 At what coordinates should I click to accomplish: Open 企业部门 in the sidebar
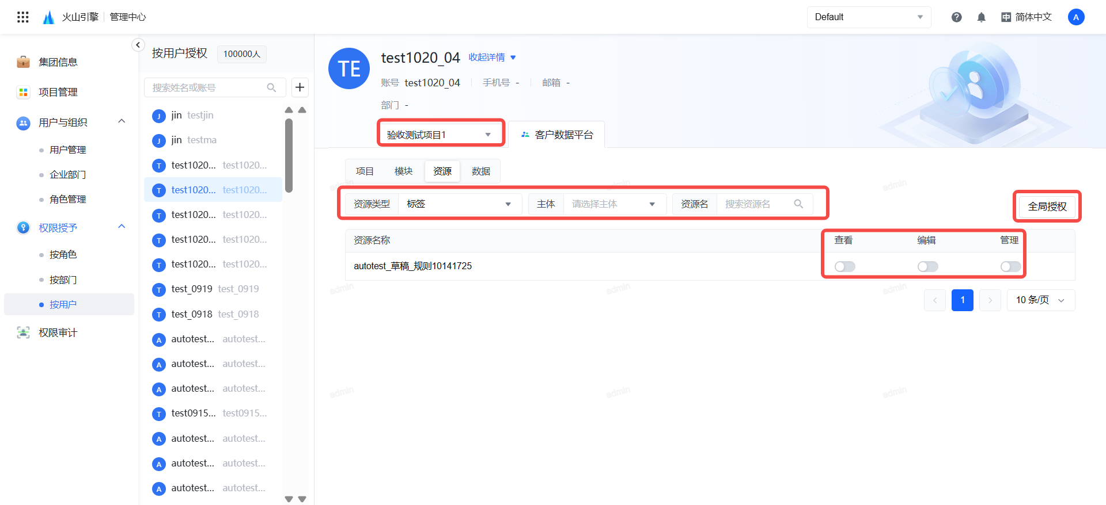(68, 174)
